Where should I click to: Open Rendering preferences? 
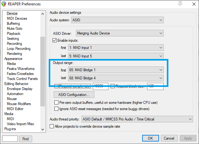(14, 54)
